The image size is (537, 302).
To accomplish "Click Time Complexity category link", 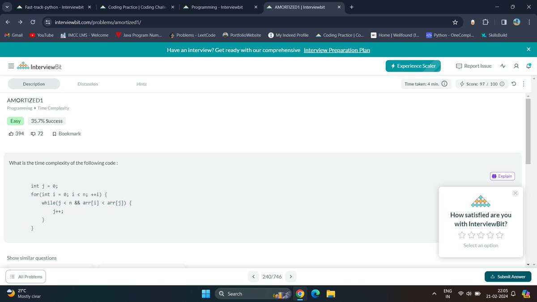I will point(53,108).
